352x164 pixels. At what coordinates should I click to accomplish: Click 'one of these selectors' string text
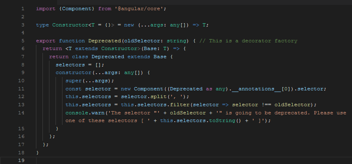pos(101,120)
